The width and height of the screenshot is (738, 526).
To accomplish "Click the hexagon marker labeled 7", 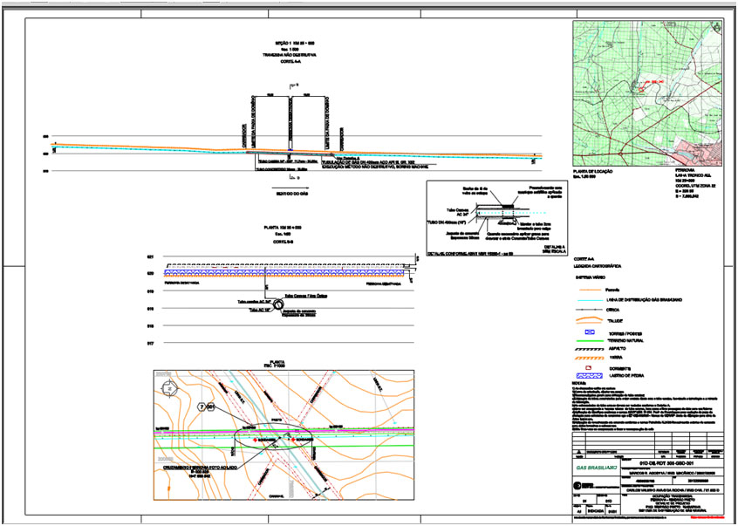I will tap(201, 407).
